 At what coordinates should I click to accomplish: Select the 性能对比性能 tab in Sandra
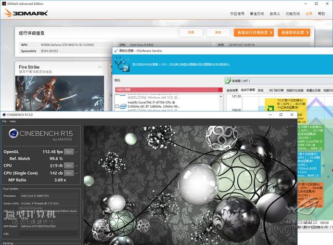tap(295, 90)
